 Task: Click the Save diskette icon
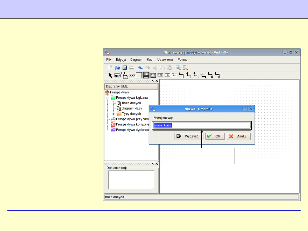[125, 68]
